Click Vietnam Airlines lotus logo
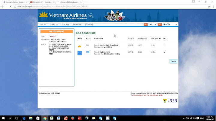The height and width of the screenshot is (121, 216). click(43, 15)
